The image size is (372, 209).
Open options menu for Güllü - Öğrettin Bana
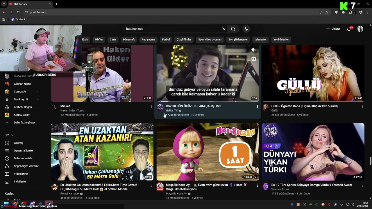click(363, 107)
